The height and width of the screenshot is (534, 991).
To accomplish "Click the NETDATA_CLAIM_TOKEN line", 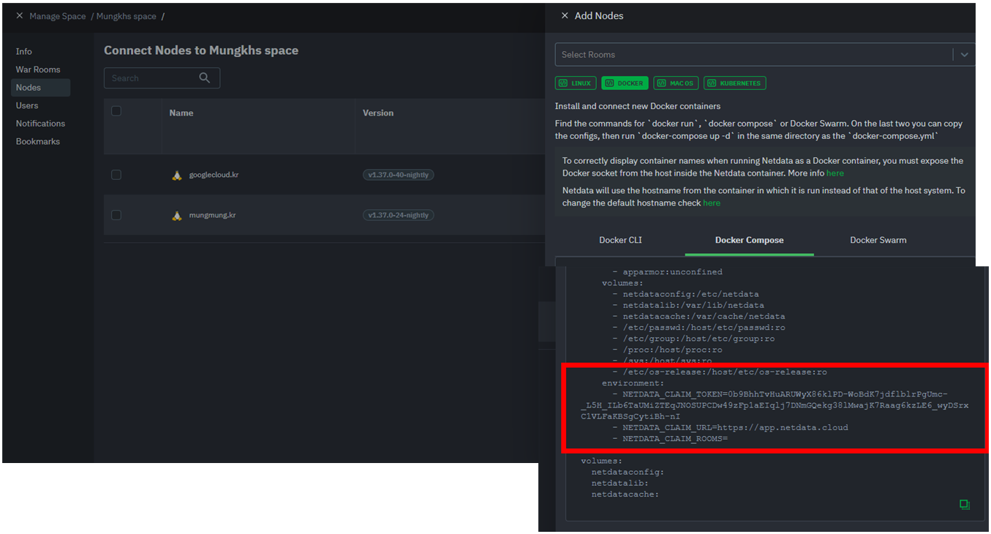I will 775,405.
